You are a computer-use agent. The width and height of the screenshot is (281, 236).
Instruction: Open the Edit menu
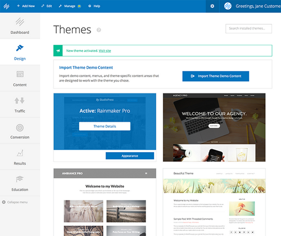click(x=47, y=6)
